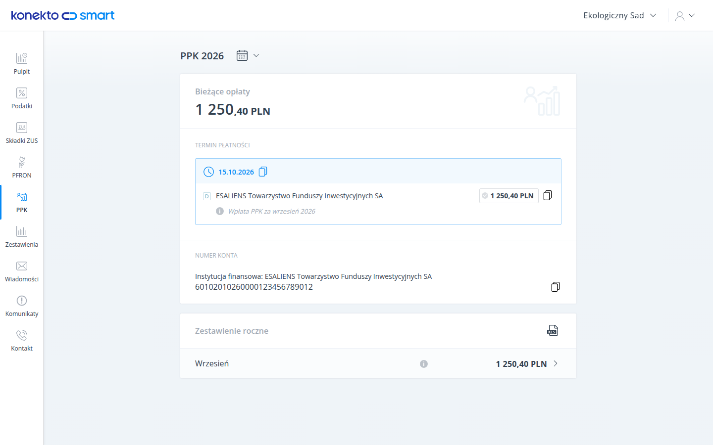Click the calendar icon next to PPK 2026
Viewport: 713px width, 445px height.
(x=242, y=55)
